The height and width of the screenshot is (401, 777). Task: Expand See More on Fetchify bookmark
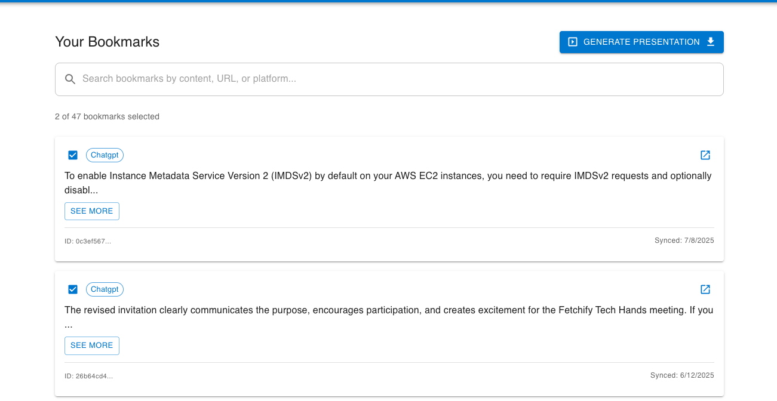click(92, 346)
